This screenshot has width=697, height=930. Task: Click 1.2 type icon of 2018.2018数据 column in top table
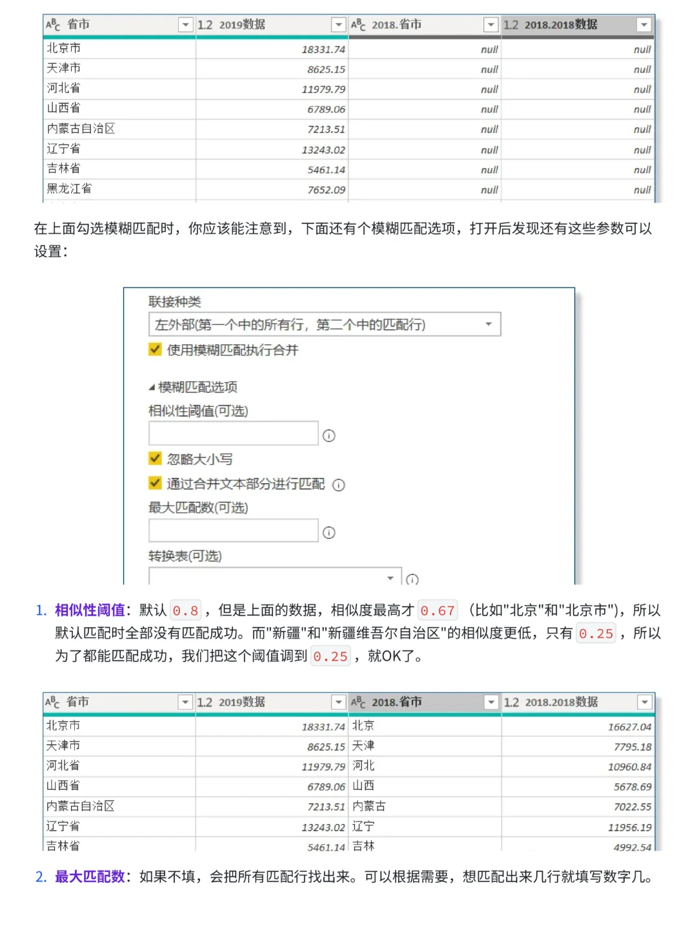point(511,25)
